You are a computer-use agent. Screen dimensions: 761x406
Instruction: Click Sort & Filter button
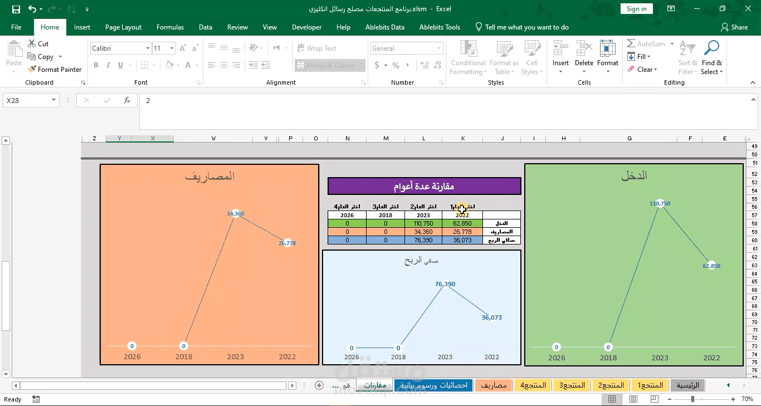(687, 57)
